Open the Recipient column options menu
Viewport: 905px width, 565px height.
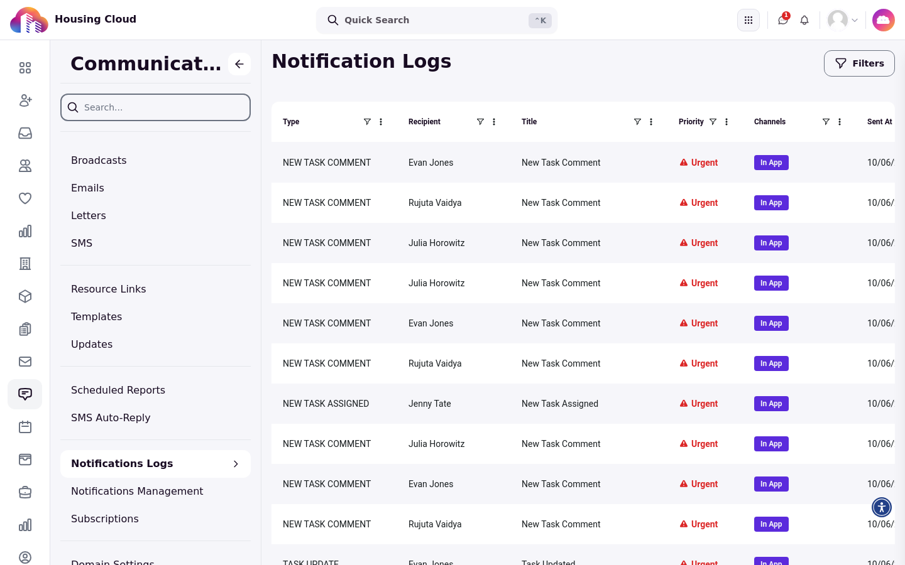[494, 122]
